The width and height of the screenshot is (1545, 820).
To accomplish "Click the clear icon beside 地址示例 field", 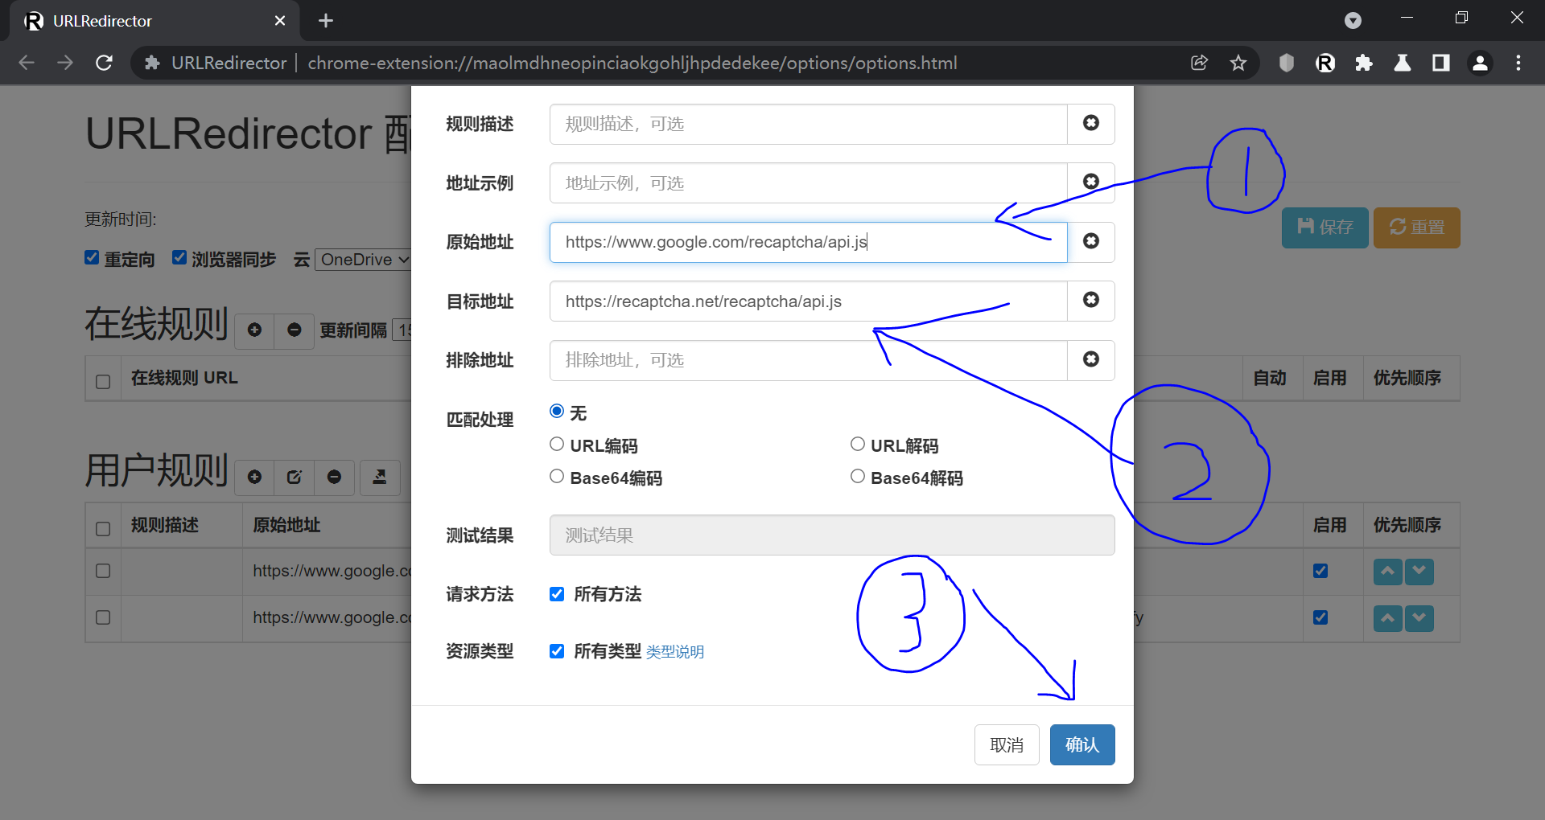I will tap(1090, 182).
